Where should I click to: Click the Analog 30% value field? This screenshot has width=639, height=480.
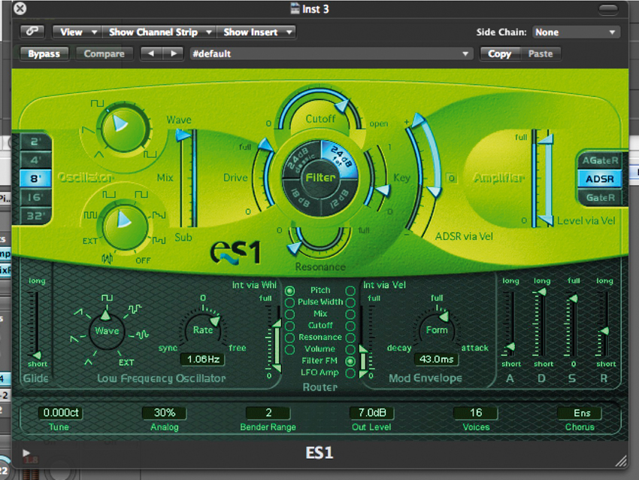point(164,413)
